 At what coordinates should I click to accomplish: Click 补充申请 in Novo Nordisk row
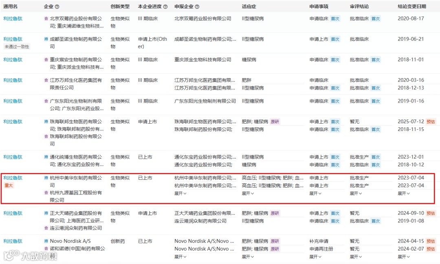click(x=319, y=241)
